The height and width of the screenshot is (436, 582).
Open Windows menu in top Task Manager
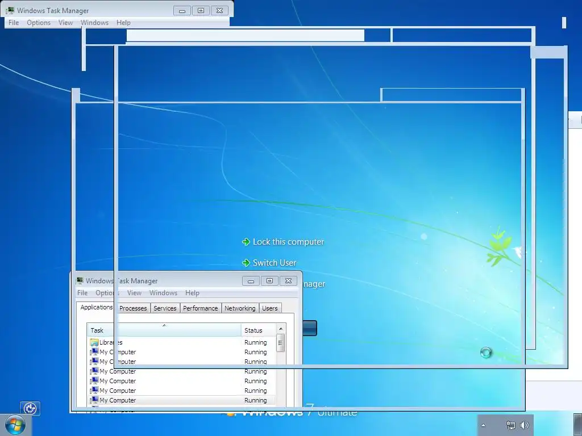(x=95, y=23)
